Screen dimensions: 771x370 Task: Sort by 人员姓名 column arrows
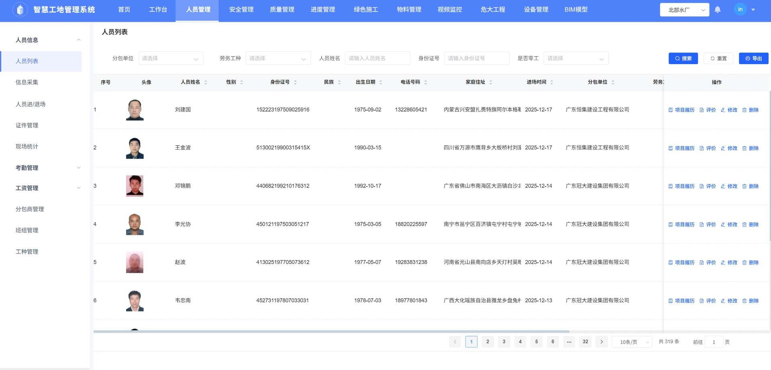(206, 82)
